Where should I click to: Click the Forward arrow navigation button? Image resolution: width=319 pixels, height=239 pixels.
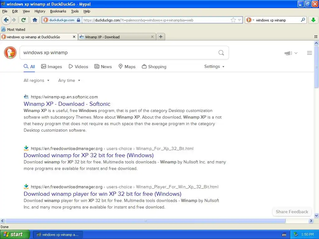pyautogui.click(x=14, y=20)
